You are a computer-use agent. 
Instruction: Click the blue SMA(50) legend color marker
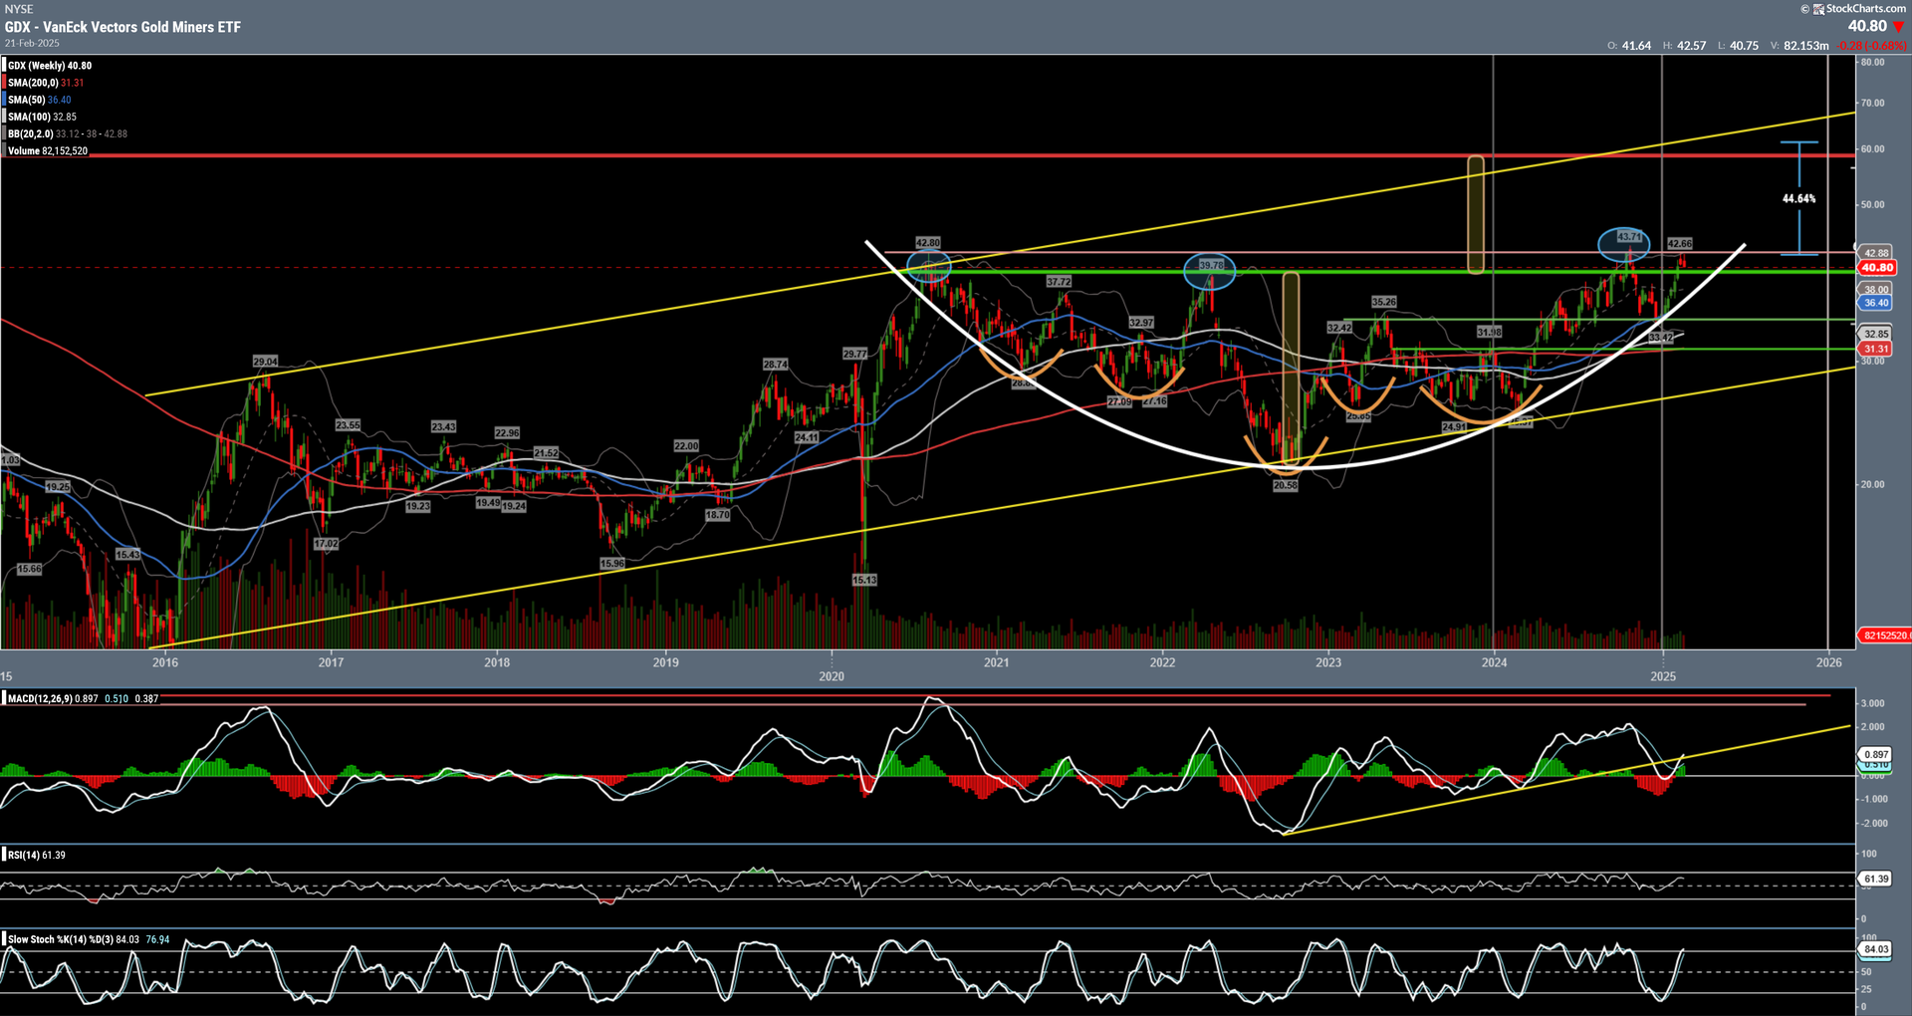[4, 100]
